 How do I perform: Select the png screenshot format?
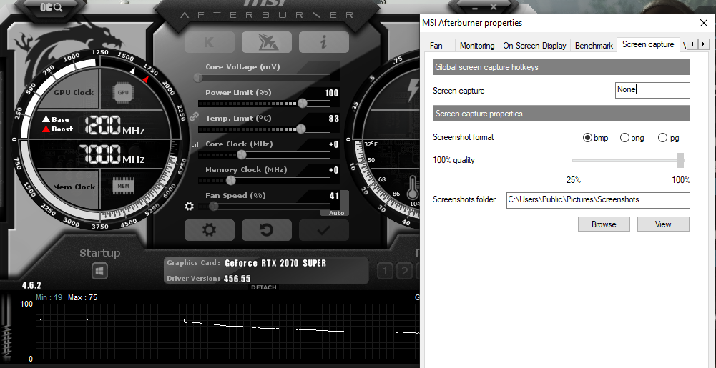pos(632,138)
